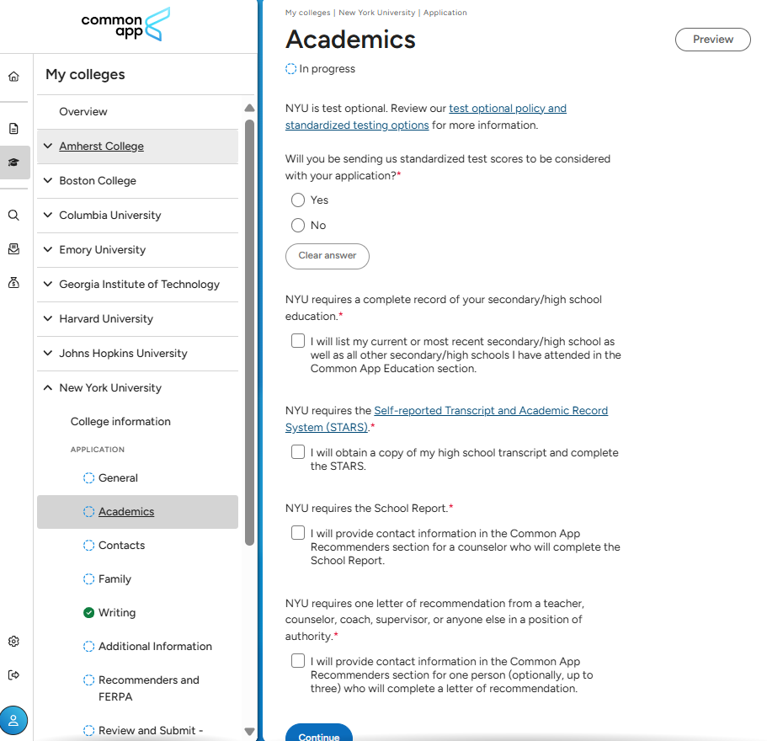Check the STARS transcript agreement box
Viewport: 767px width, 741px height.
coord(298,452)
